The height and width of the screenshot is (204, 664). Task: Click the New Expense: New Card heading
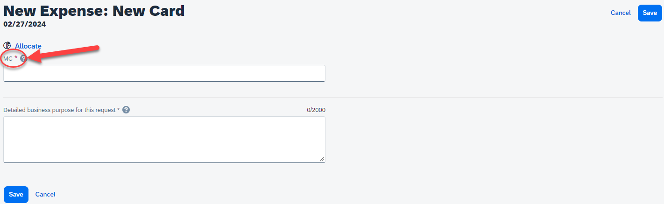pos(94,10)
